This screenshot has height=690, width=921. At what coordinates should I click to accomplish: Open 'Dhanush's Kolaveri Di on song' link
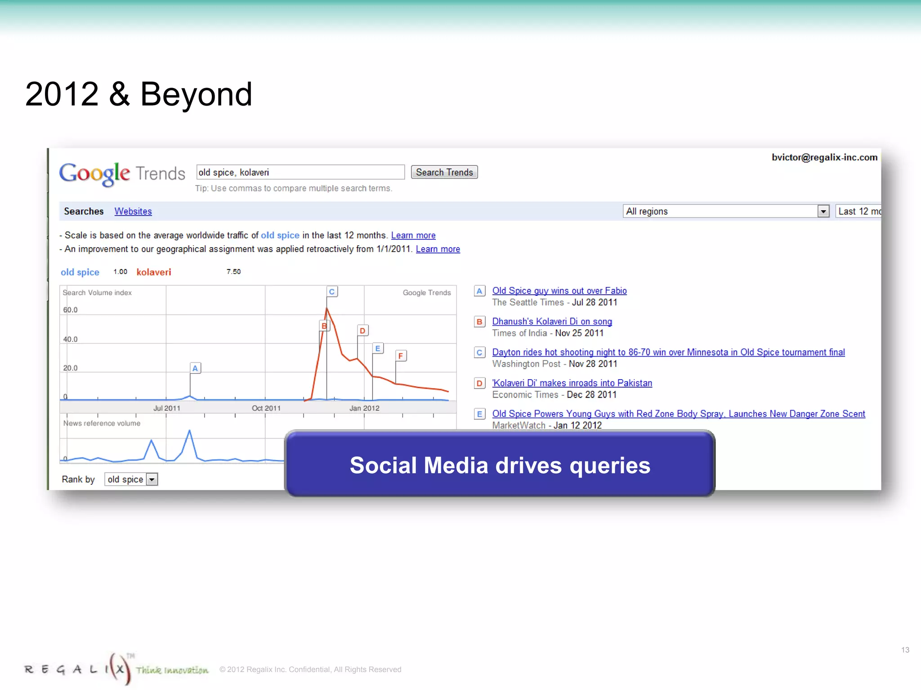[x=552, y=321]
